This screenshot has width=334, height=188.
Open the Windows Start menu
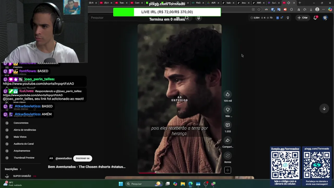(121, 184)
